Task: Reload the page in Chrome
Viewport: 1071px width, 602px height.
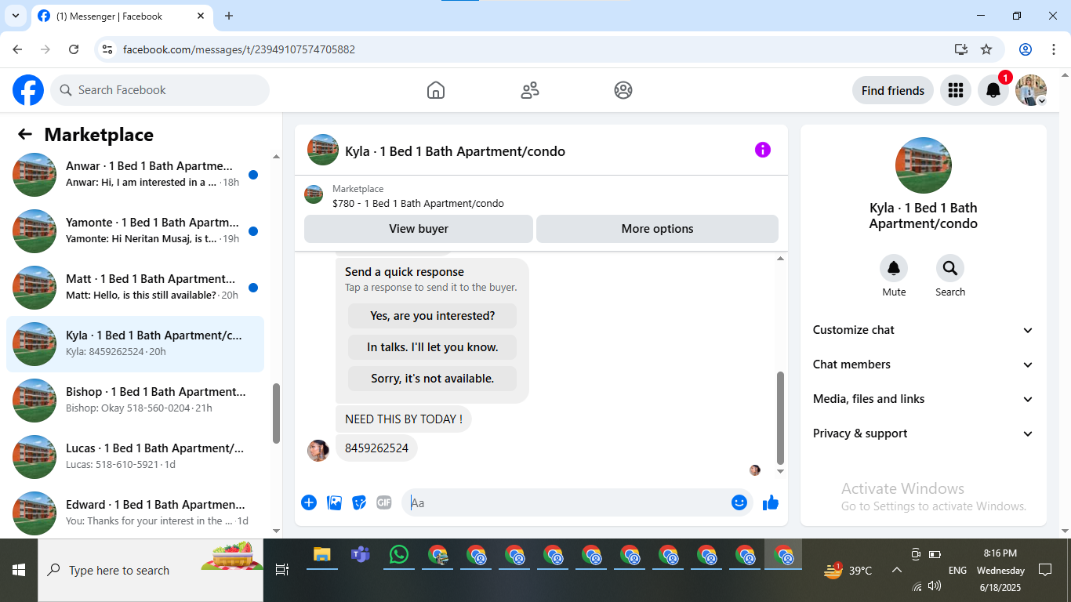Action: coord(74,49)
